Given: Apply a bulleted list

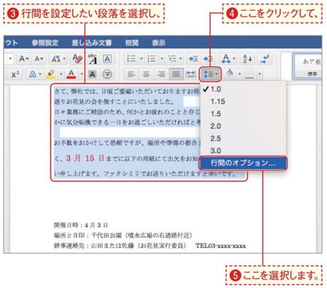Looking at the screenshot, I should [x=131, y=59].
